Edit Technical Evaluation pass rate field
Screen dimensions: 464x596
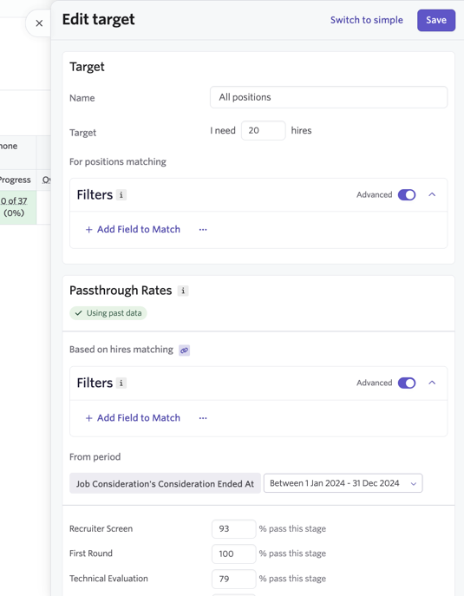pyautogui.click(x=233, y=579)
